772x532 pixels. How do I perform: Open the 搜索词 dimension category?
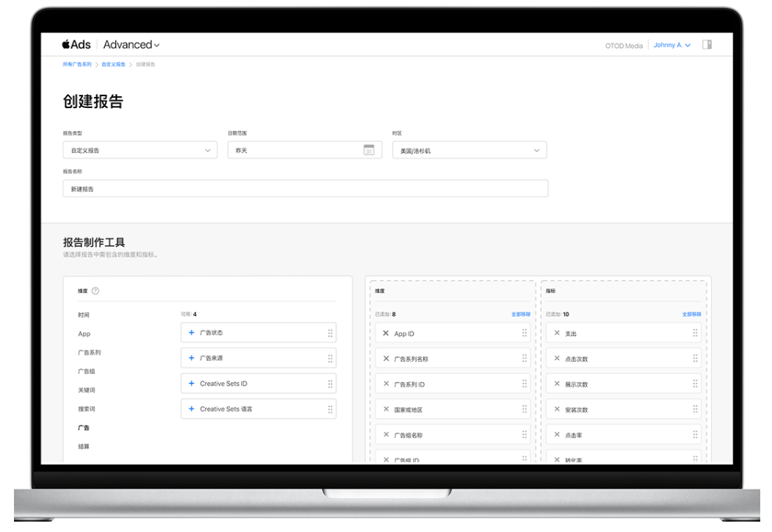coord(87,409)
